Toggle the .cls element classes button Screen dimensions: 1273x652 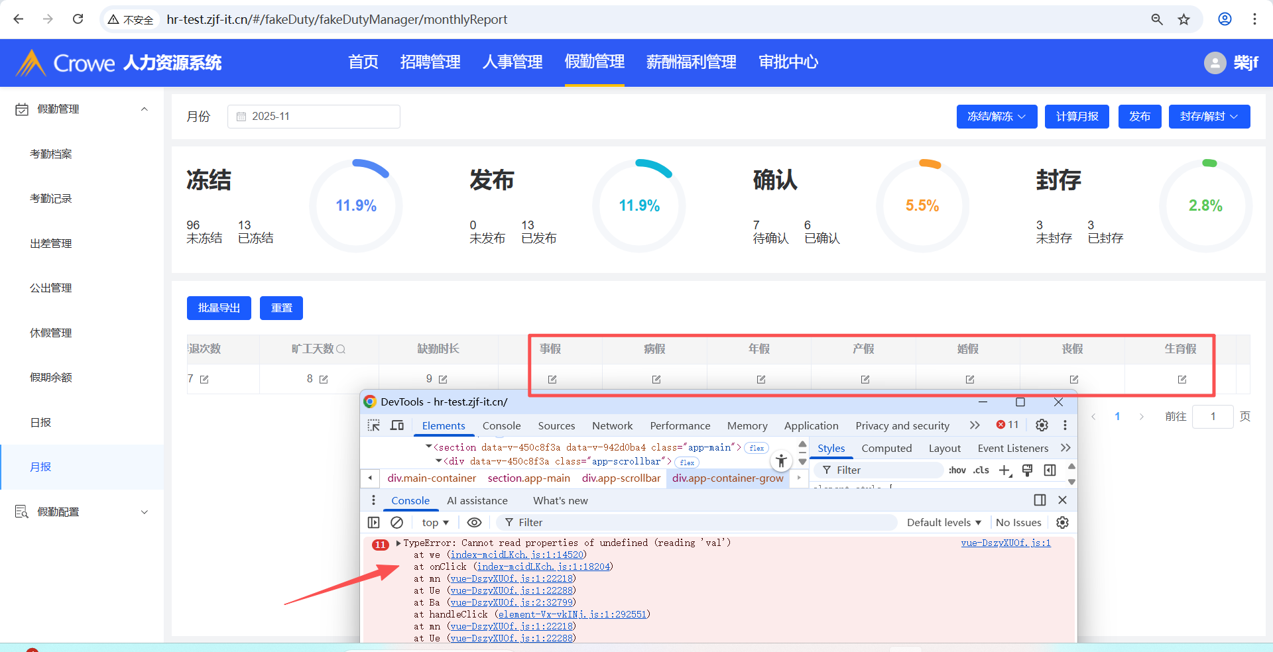coord(981,470)
